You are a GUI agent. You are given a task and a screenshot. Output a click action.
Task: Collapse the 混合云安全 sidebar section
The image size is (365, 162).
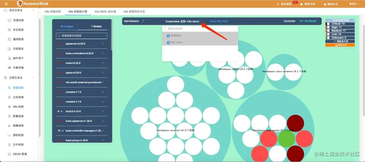click(33, 10)
